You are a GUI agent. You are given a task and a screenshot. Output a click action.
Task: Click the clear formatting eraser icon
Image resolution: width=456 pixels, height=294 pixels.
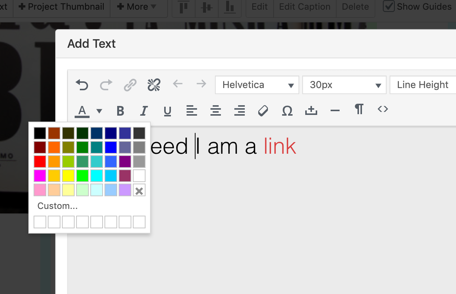point(263,110)
